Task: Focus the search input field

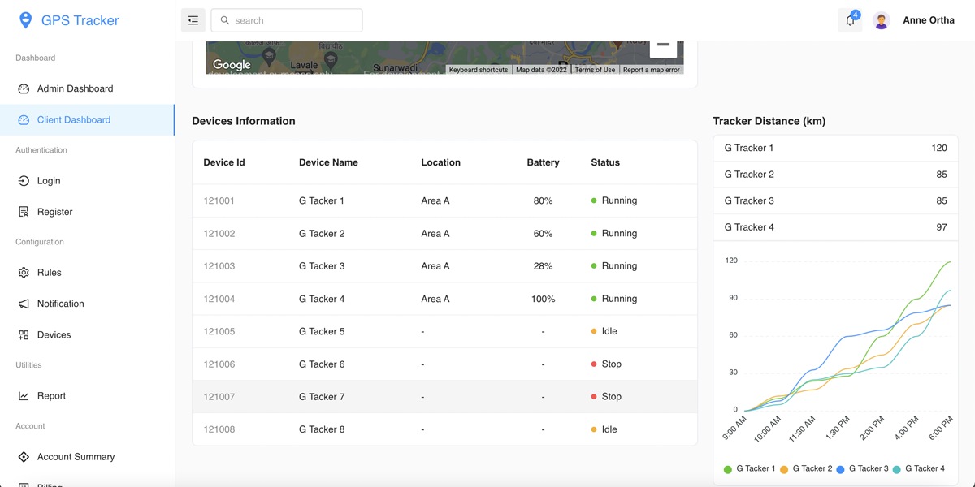Action: 287,20
